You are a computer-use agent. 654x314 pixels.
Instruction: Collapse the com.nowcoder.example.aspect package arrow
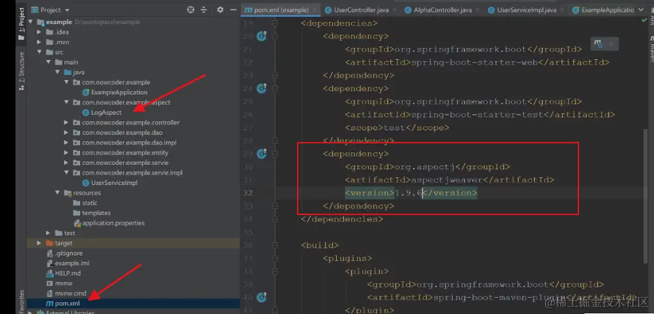pos(66,102)
